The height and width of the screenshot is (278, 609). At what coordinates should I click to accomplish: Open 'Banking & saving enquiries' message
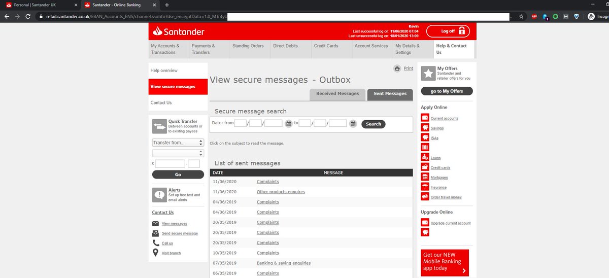click(284, 263)
